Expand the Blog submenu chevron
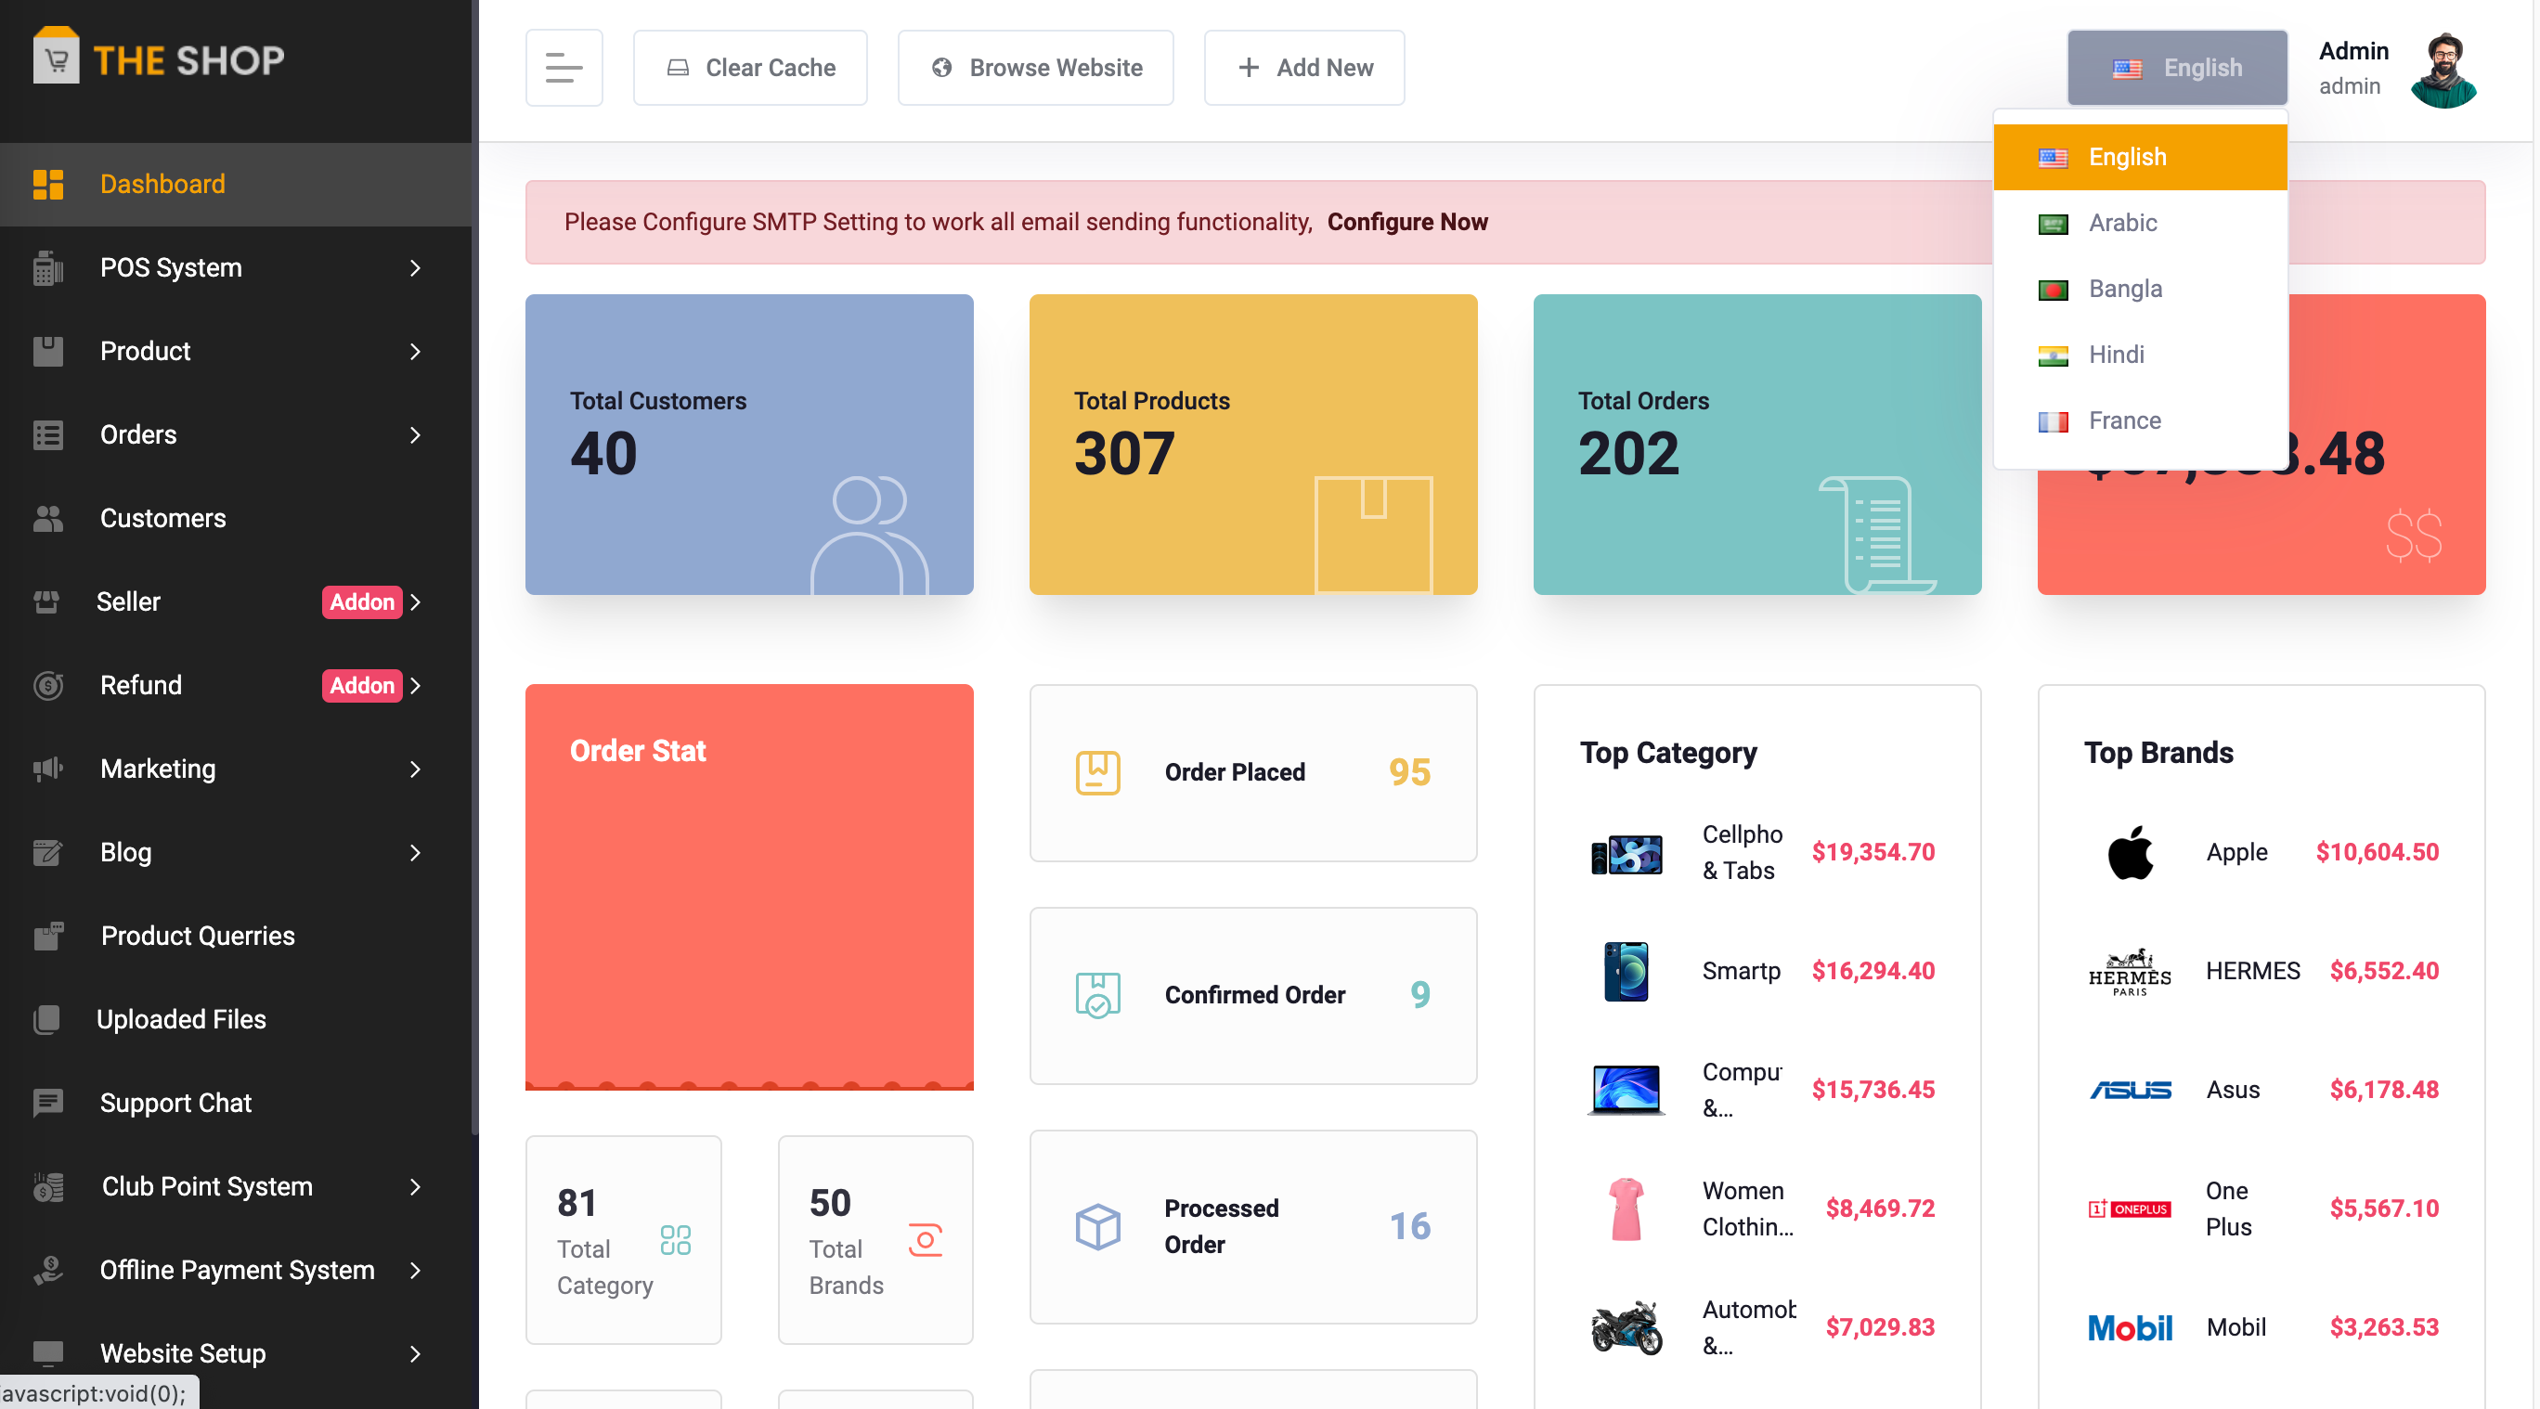2540x1409 pixels. click(415, 853)
